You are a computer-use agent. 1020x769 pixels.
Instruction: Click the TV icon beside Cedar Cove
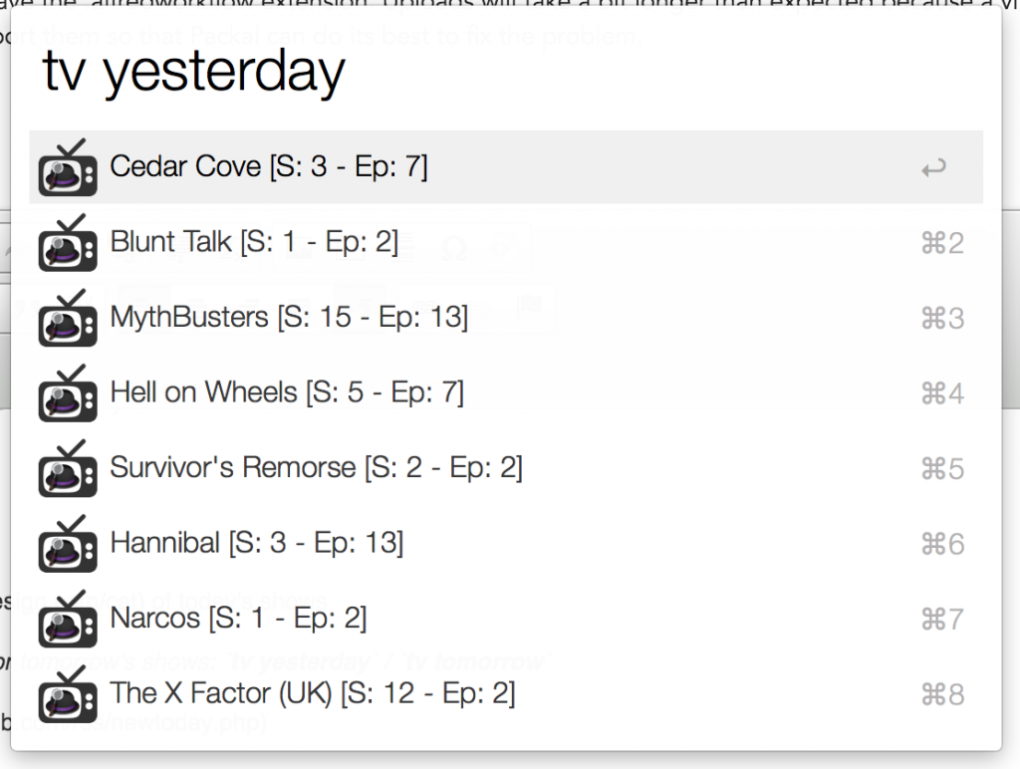pos(68,168)
